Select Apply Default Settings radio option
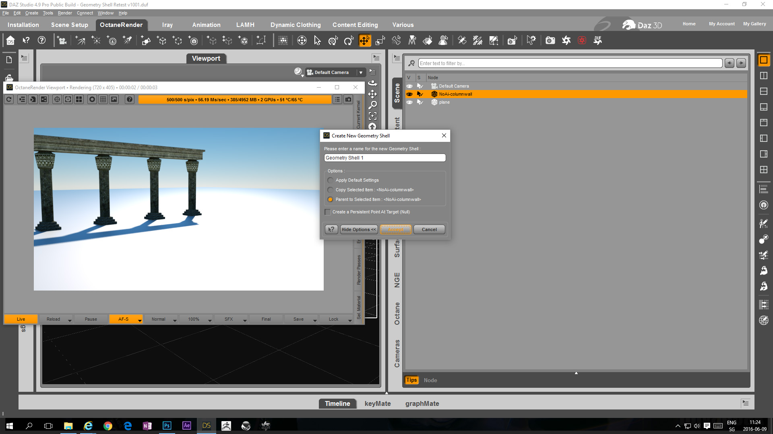This screenshot has width=773, height=434. click(331, 180)
